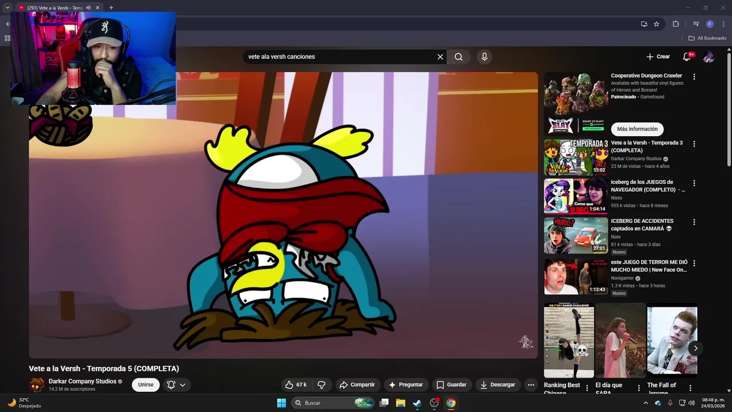Click the Descargar download button
The height and width of the screenshot is (412, 732).
click(x=498, y=385)
